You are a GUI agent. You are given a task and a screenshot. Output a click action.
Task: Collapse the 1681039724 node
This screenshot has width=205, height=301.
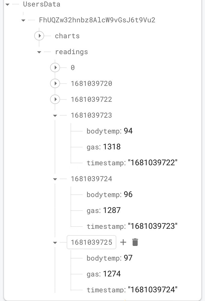(55, 179)
